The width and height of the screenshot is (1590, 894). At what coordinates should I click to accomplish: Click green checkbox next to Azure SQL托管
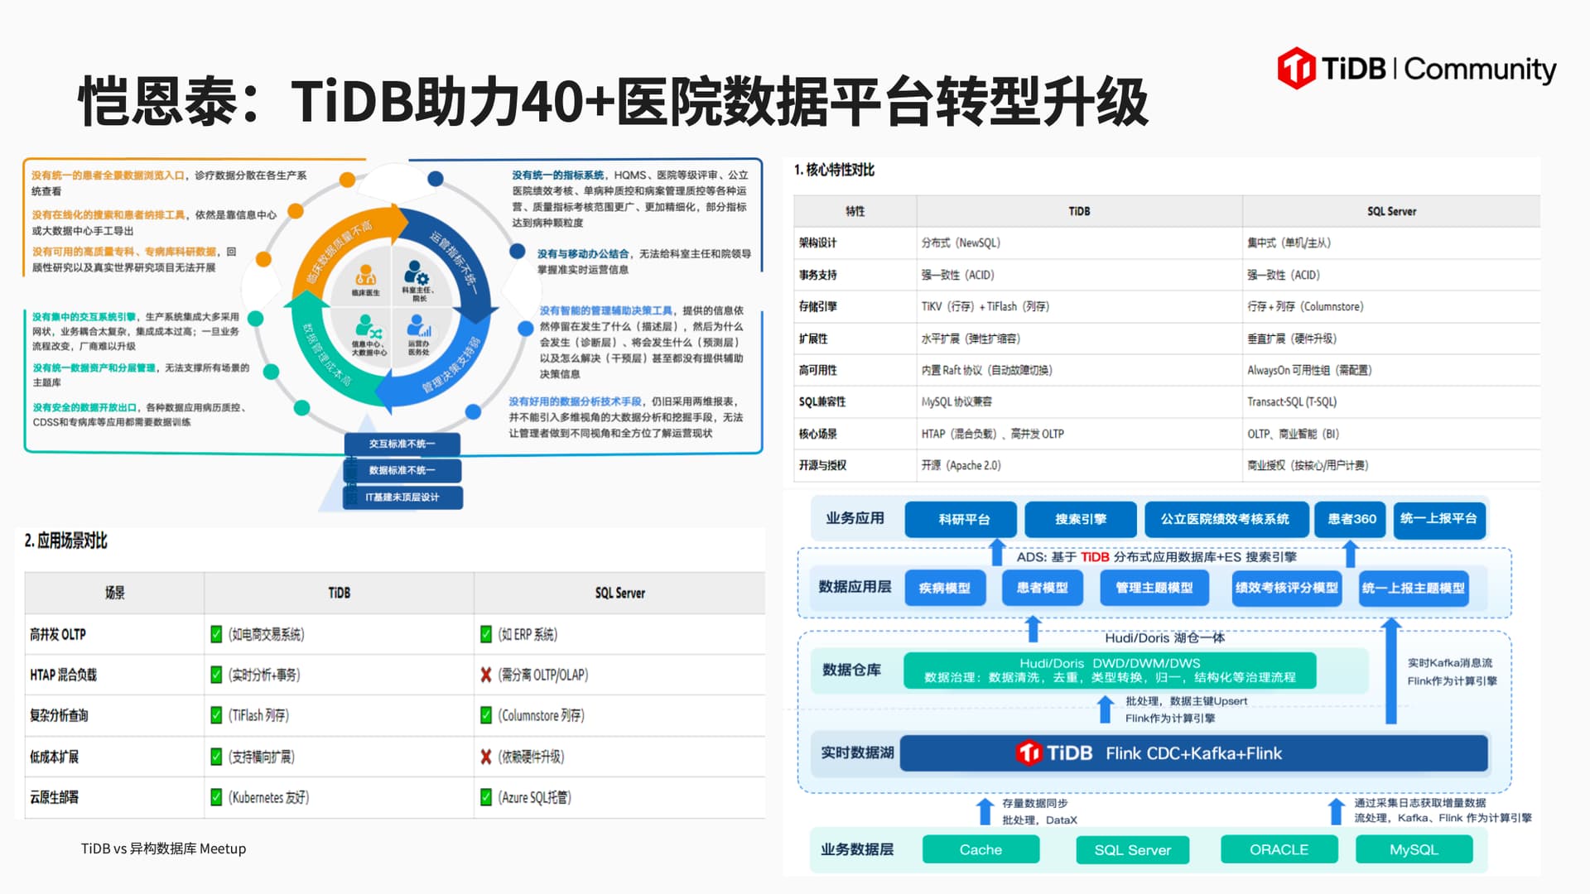pos(486,797)
